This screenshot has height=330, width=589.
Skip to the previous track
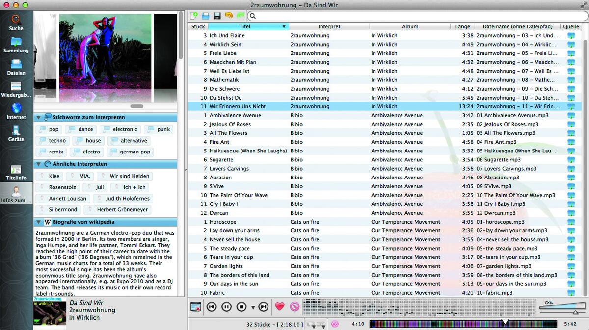212,307
